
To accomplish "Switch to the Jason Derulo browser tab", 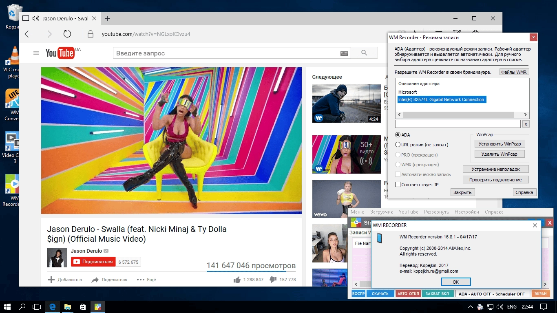I will 59,18.
